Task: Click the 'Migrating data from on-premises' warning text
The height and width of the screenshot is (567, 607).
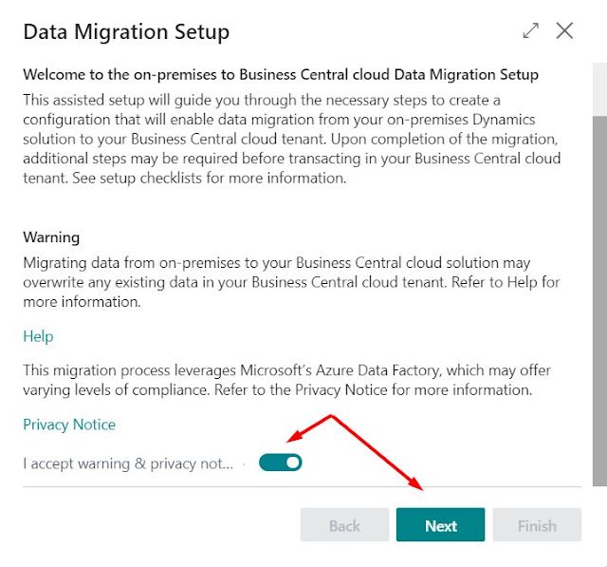Action: point(291,282)
